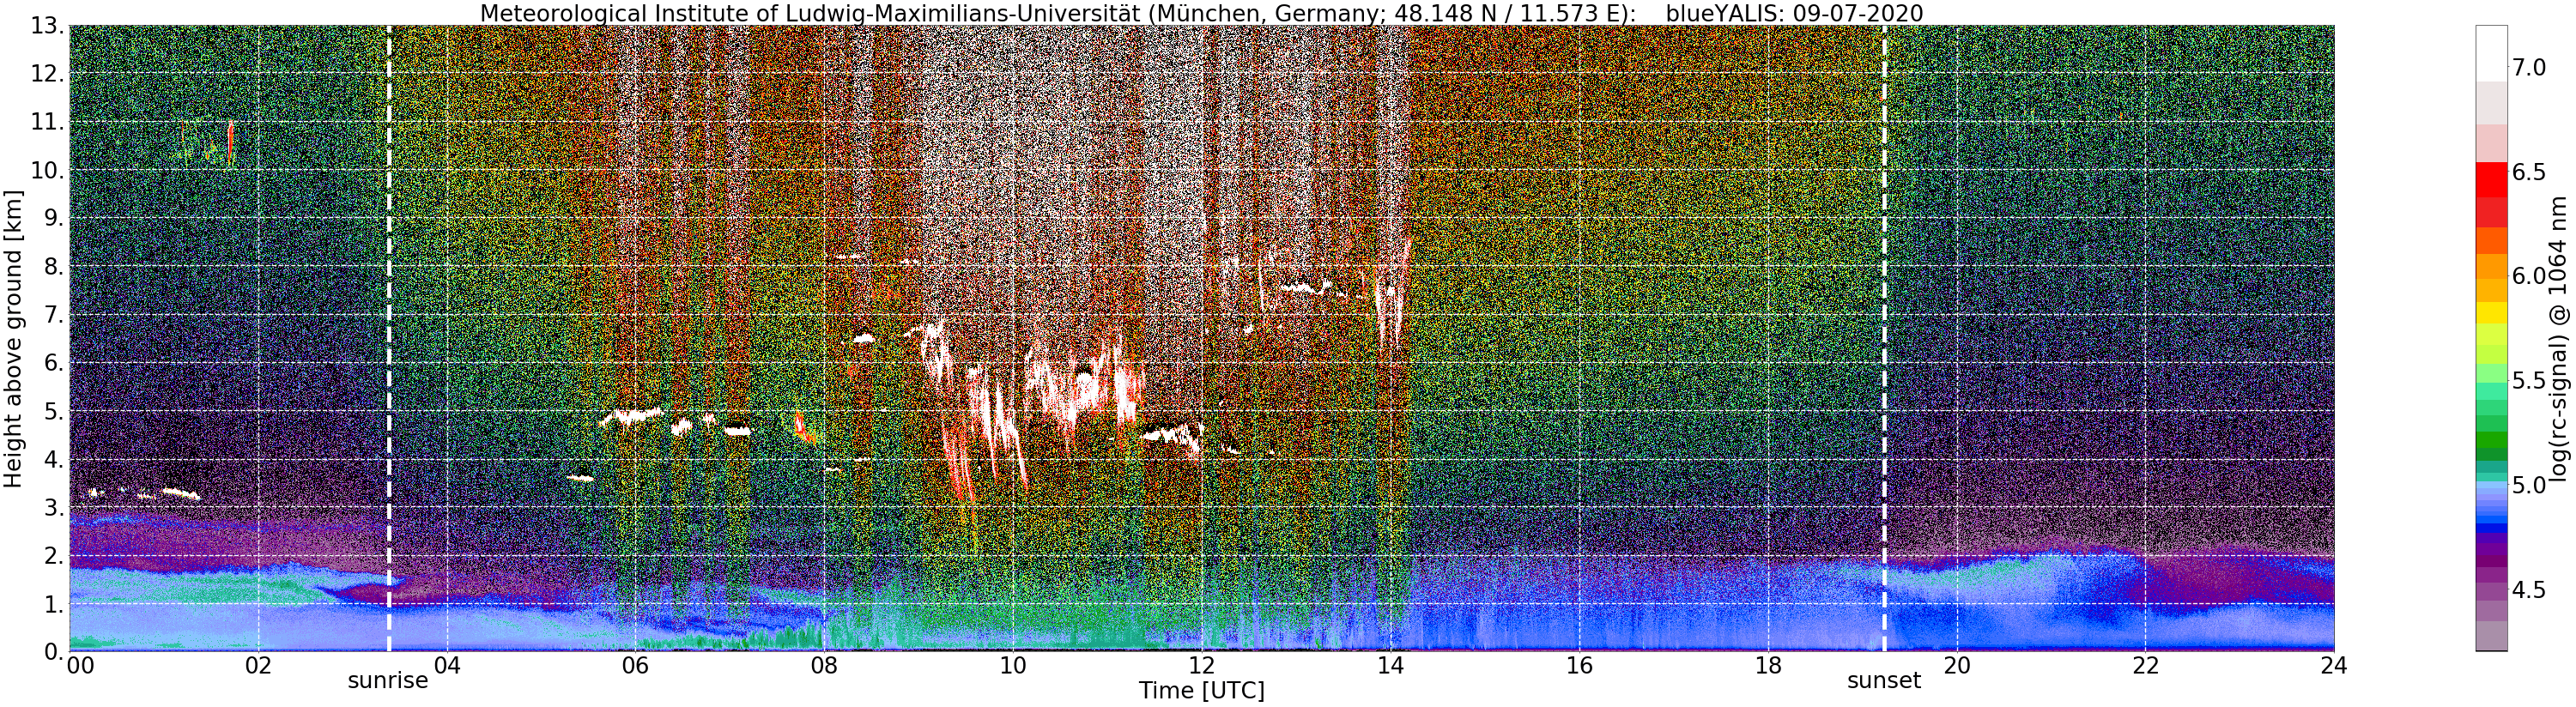The height and width of the screenshot is (707, 2576).
Task: Click the x-axis tick label '22'
Action: [x=2145, y=667]
